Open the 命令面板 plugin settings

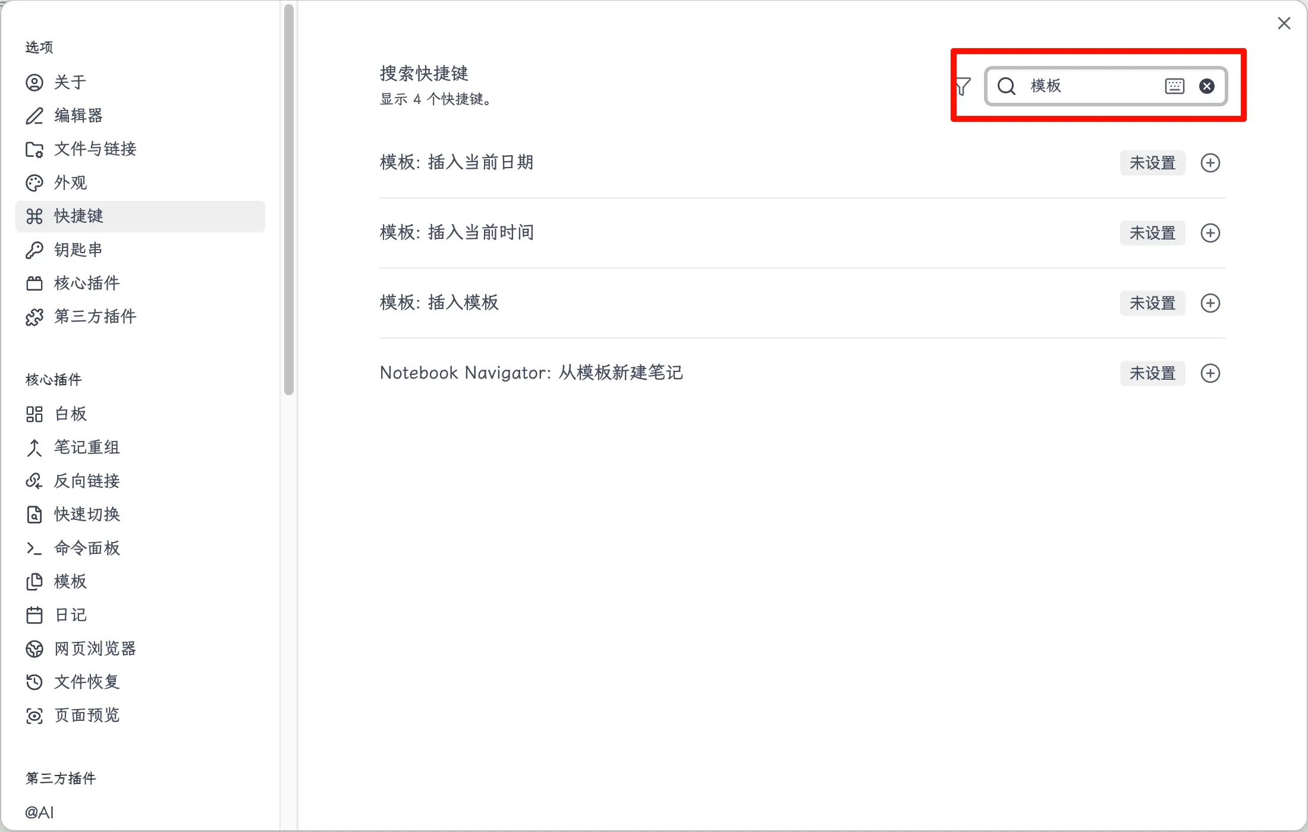click(87, 548)
